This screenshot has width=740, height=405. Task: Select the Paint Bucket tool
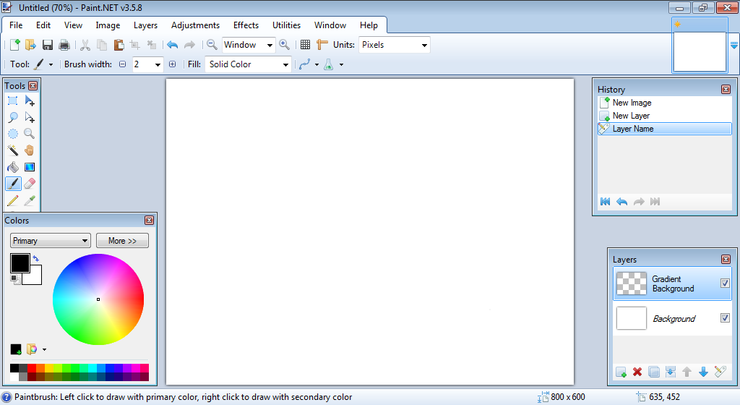point(13,167)
